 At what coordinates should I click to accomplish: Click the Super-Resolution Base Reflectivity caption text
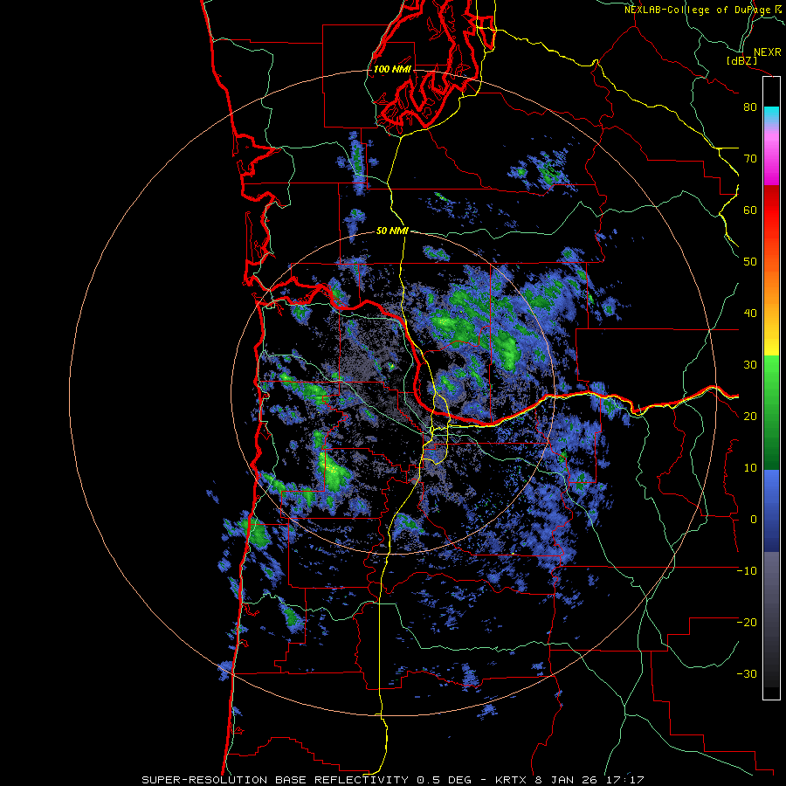tap(275, 780)
